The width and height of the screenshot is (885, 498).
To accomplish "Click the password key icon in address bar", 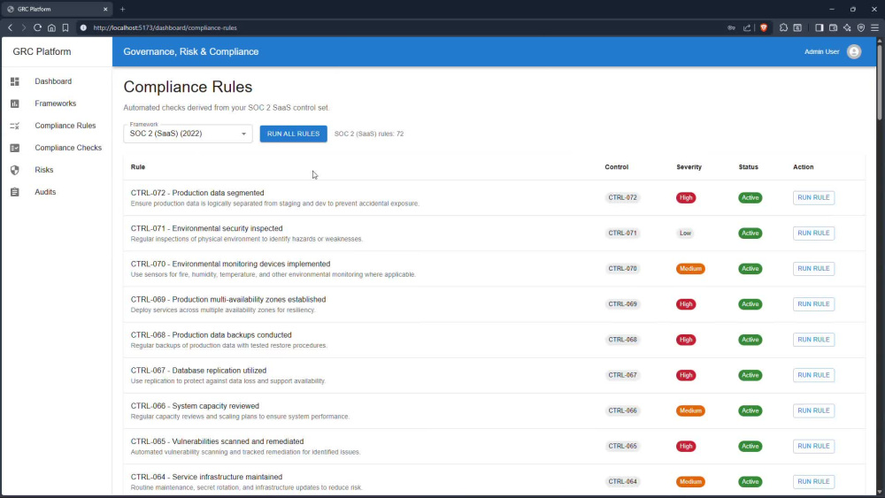I will (x=732, y=27).
